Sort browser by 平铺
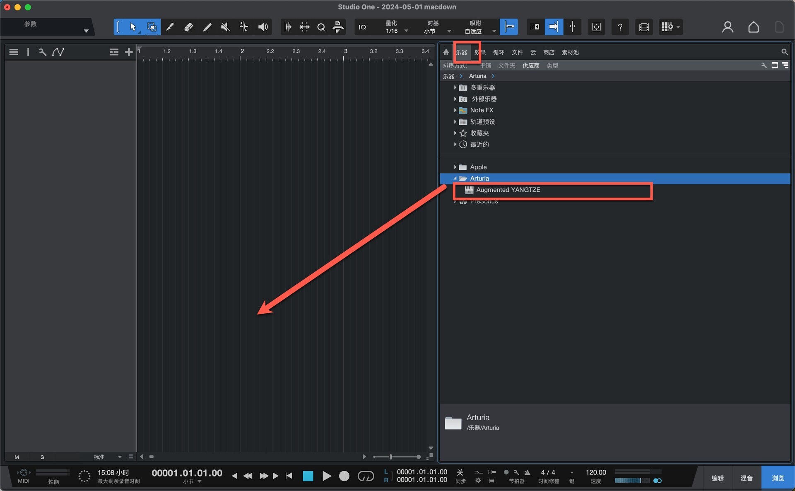Viewport: 795px width, 491px height. pos(485,65)
